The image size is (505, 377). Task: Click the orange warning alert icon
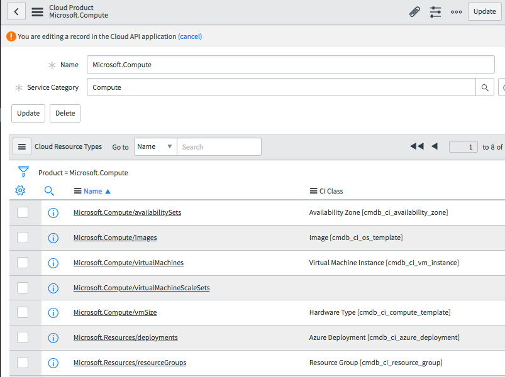pos(11,36)
